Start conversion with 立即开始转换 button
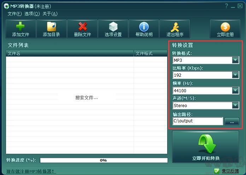Viewport: 246px width, 175px height. (x=206, y=147)
